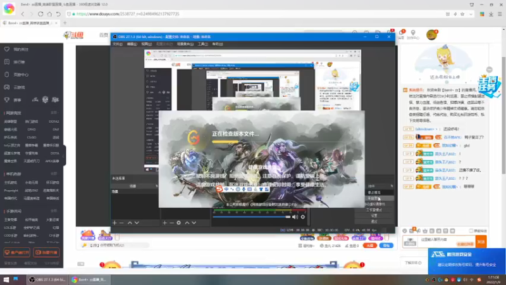Click the chat message input field
506x285 pixels.
pos(447,242)
